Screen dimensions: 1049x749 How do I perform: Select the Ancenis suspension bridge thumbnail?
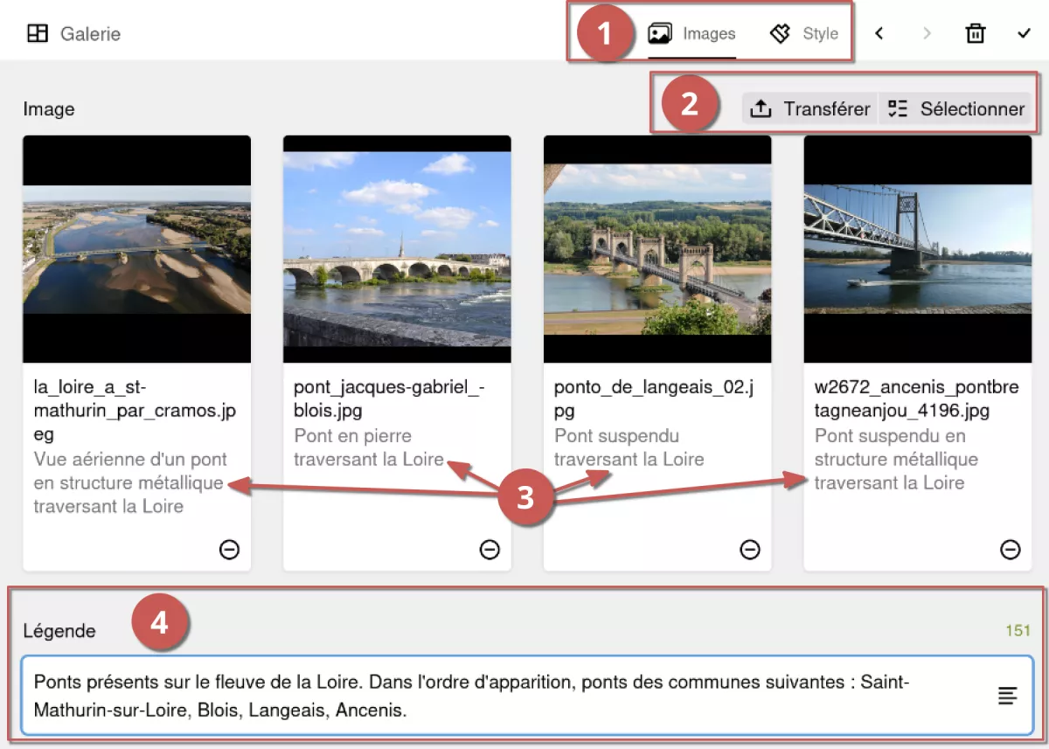coord(918,249)
